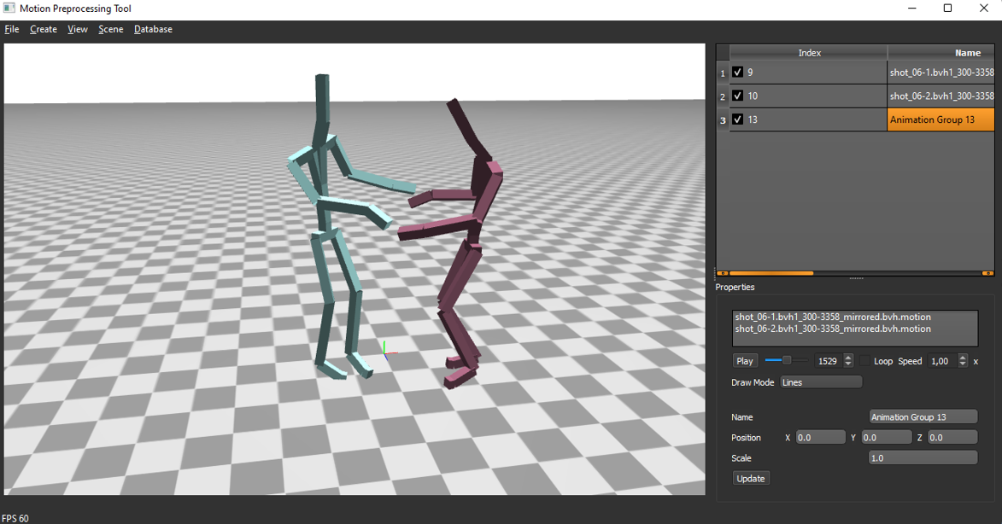Click the table's horizontal scrollbar

[x=771, y=273]
